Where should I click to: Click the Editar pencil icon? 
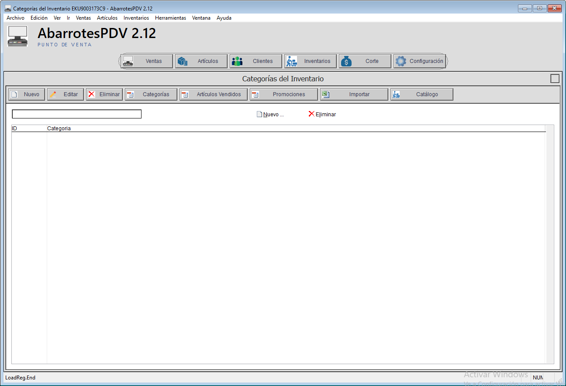(x=53, y=94)
